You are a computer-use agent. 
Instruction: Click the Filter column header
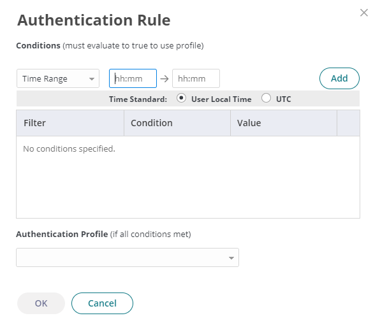70,123
